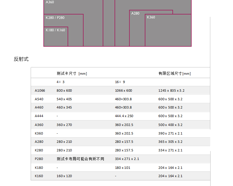
Task: Click the K180 / K160 diagram label
Action: (55, 30)
